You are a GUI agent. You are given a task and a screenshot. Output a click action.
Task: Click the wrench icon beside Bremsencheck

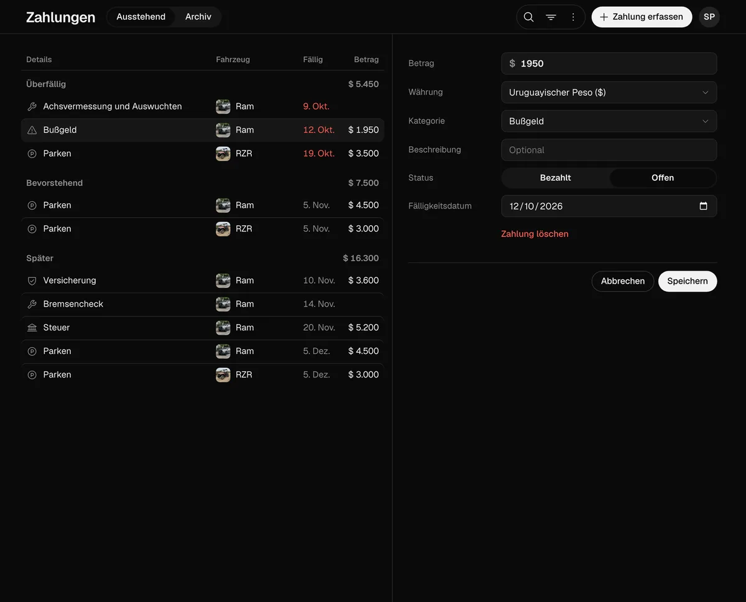[32, 305]
